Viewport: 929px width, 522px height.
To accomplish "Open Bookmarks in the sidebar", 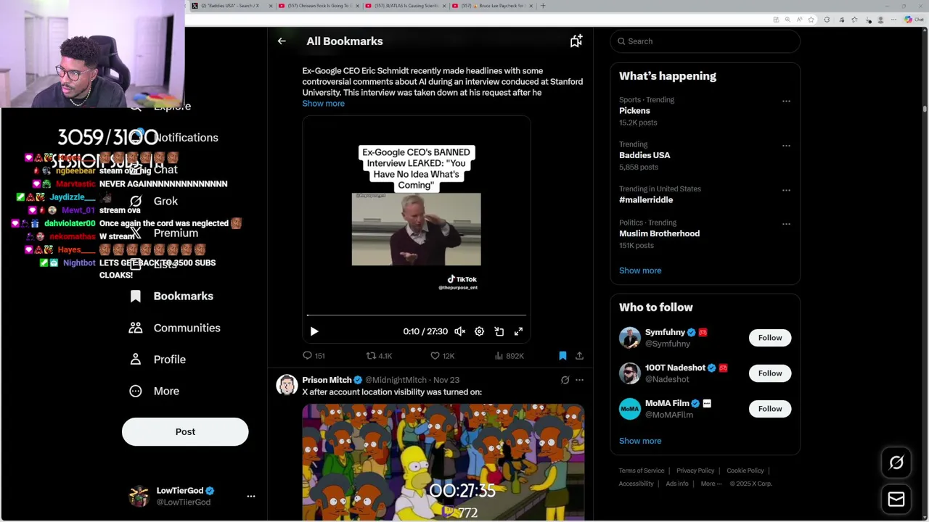I will point(171,297).
